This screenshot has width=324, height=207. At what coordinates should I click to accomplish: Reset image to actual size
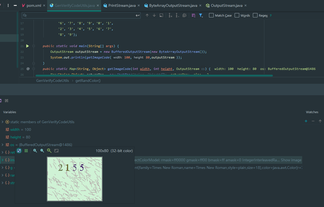coord(49,151)
